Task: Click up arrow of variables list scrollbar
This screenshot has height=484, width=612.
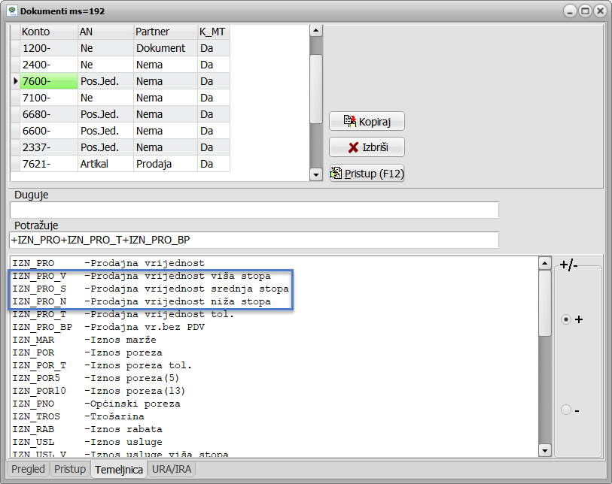Action: click(x=545, y=264)
